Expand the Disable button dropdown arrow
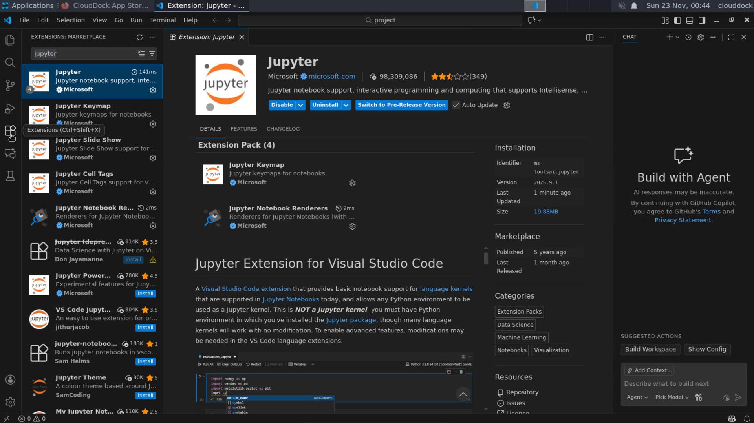 301,105
